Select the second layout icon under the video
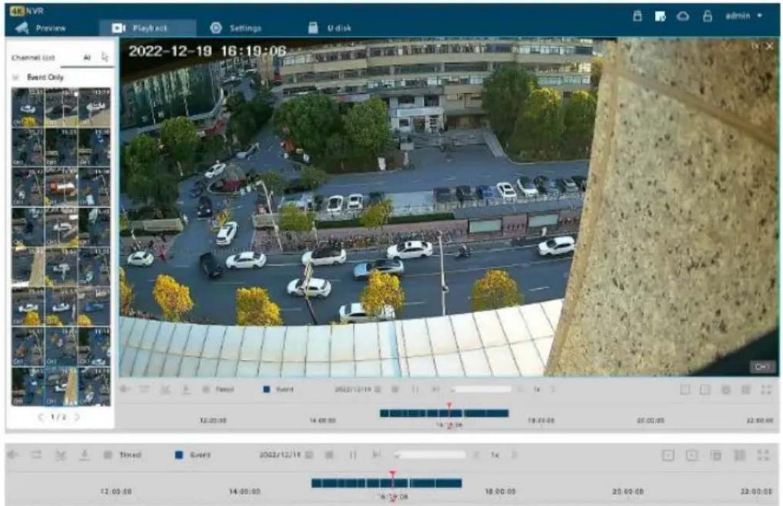This screenshot has width=783, height=506. pos(705,389)
